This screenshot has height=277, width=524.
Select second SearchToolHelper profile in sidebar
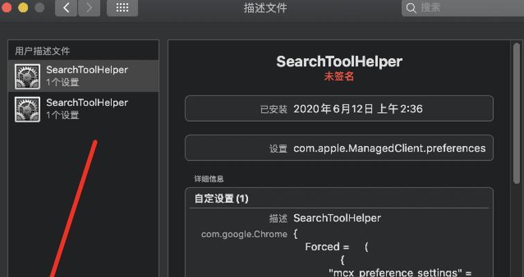click(x=84, y=109)
